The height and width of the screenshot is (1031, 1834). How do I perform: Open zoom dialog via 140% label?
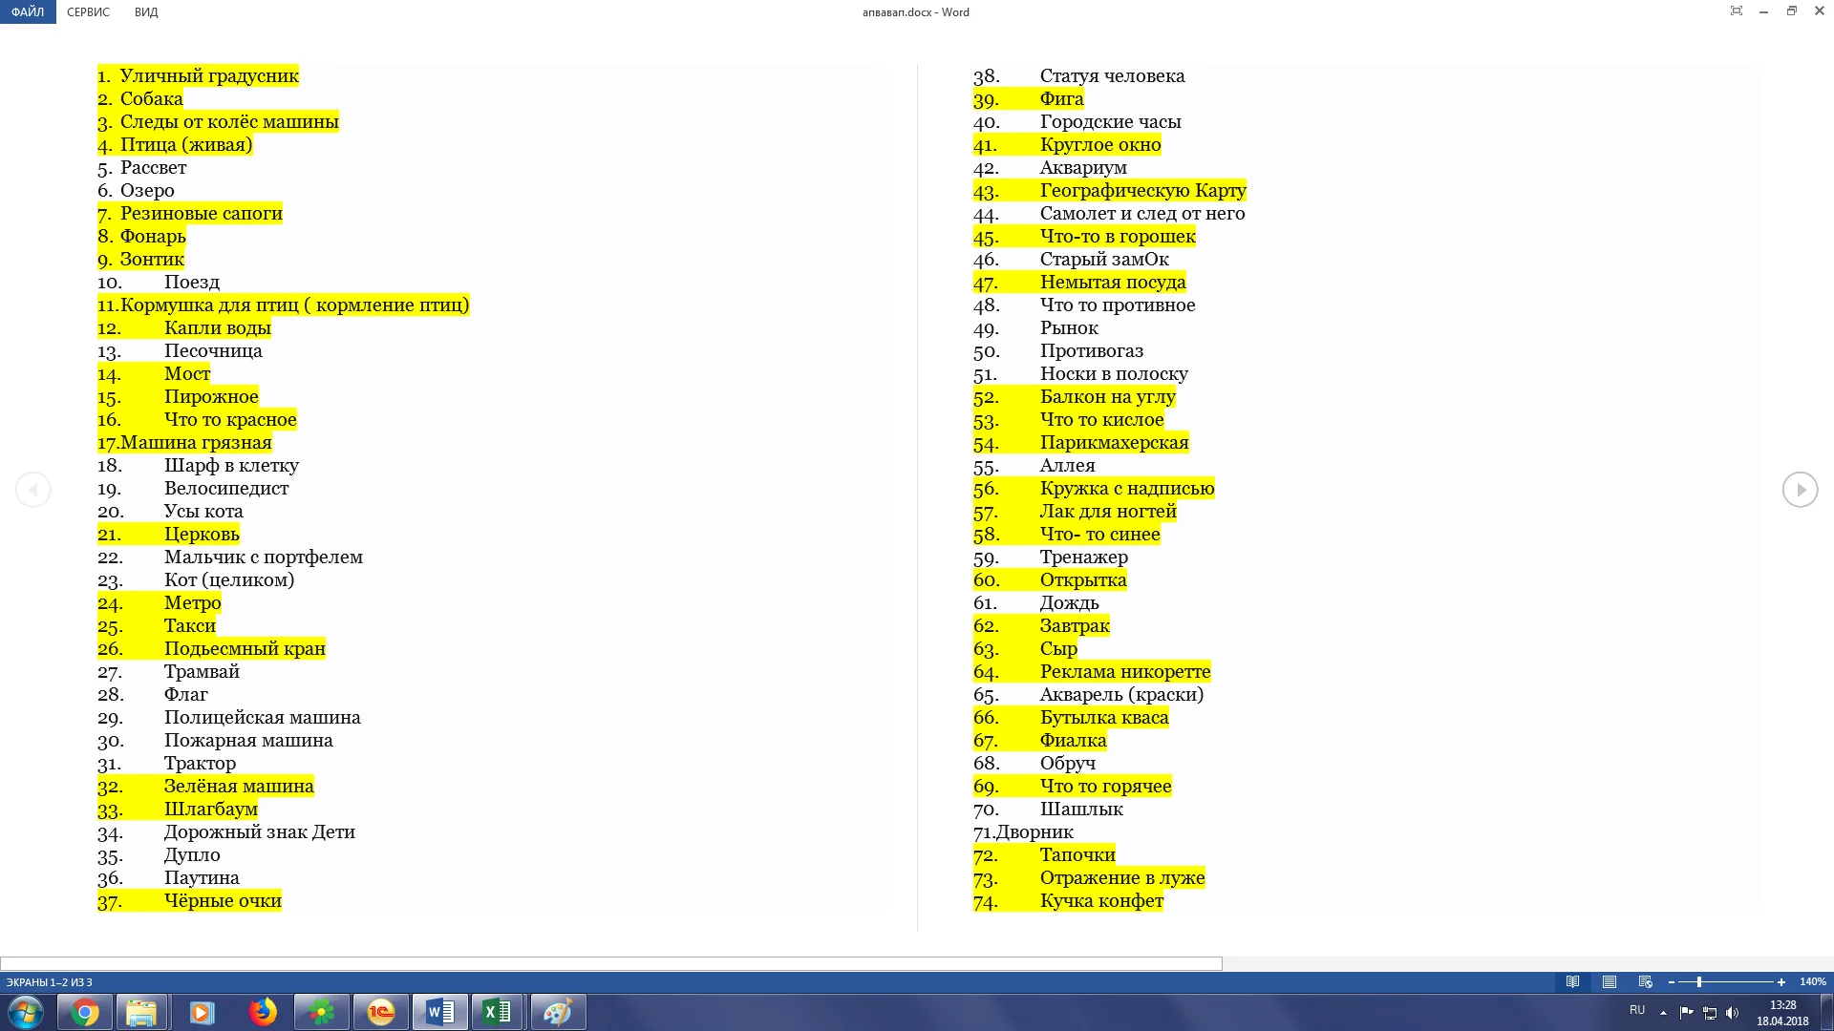click(1812, 981)
